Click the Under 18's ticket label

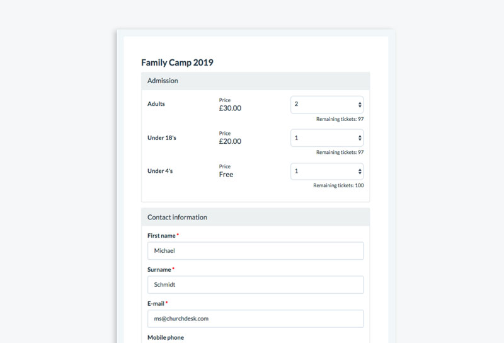pyautogui.click(x=162, y=137)
